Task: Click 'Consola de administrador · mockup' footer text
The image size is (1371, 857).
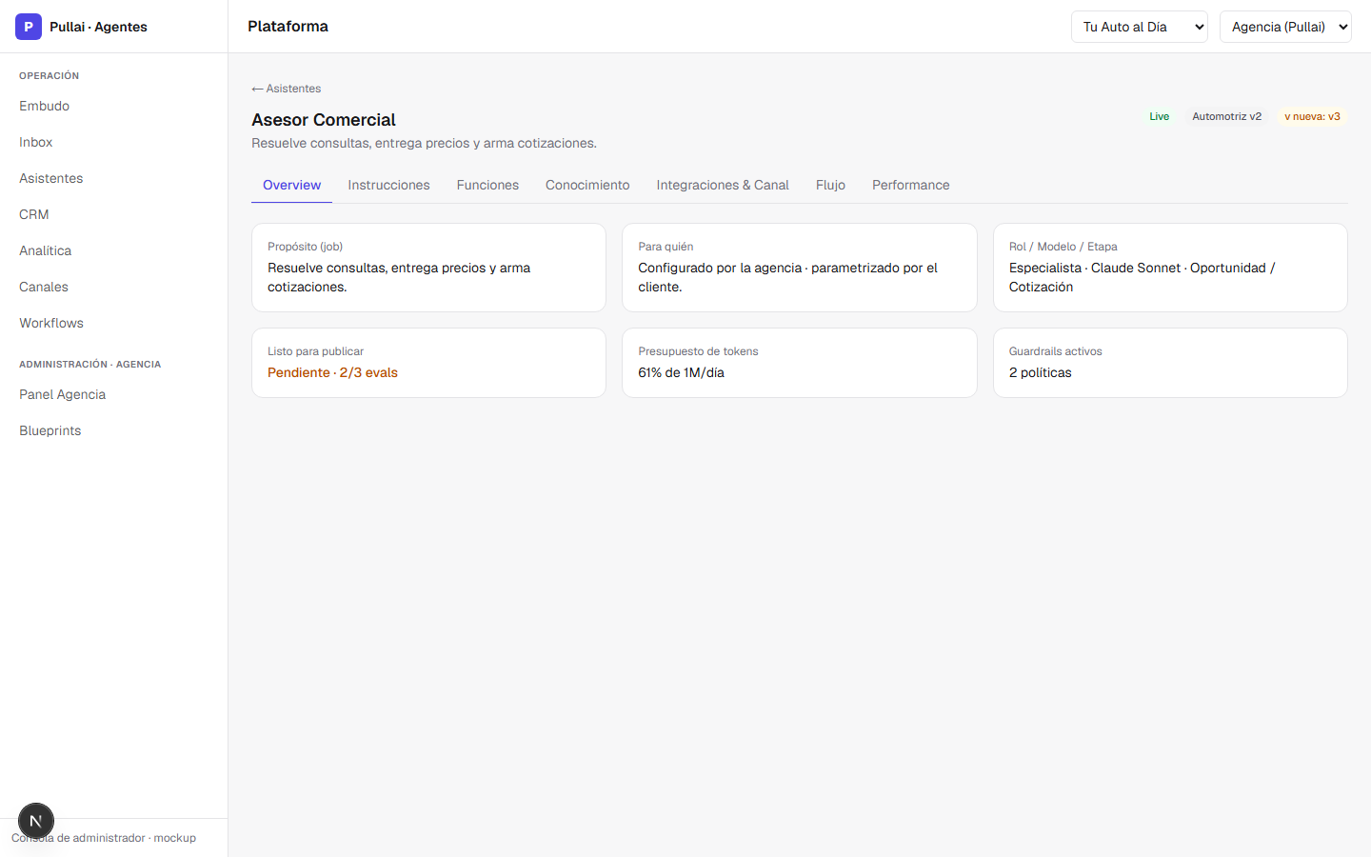Action: (104, 838)
